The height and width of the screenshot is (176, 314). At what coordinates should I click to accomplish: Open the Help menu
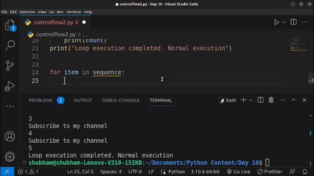(x=88, y=12)
